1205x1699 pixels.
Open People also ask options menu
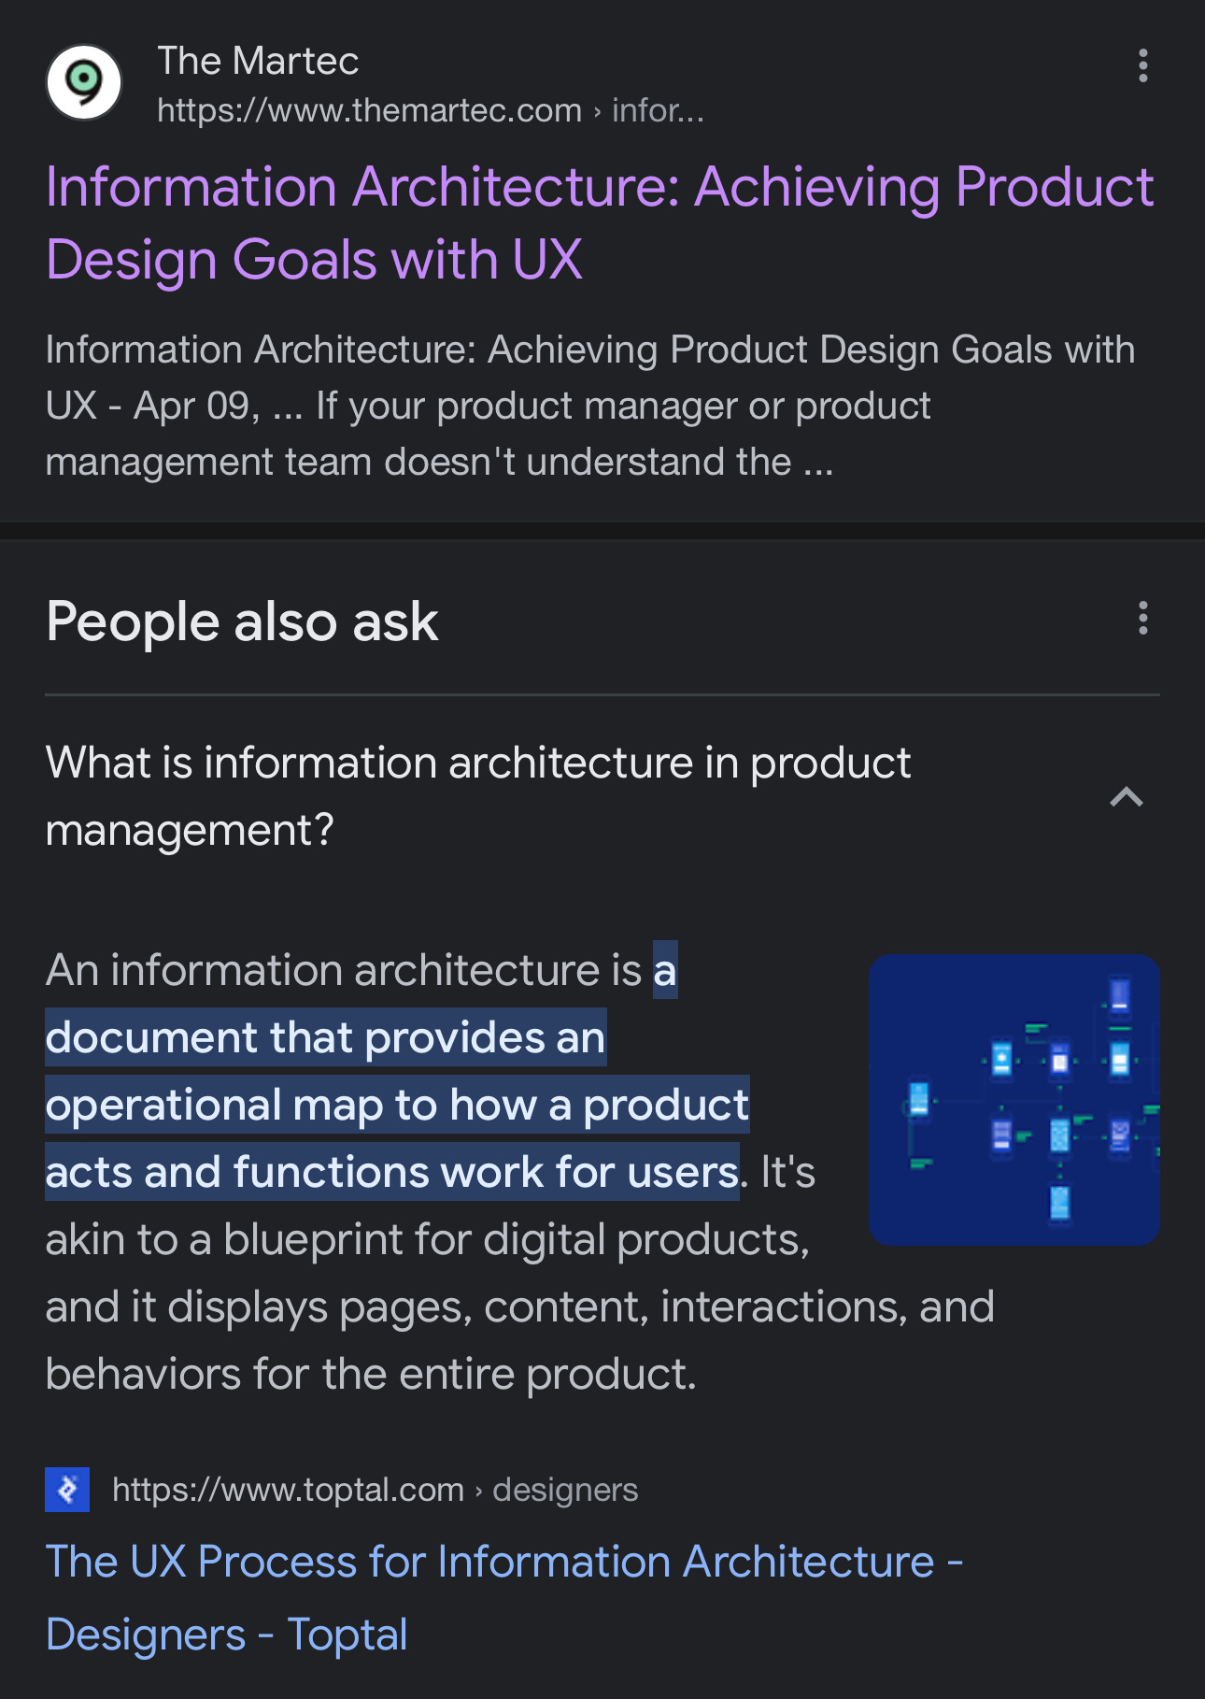pyautogui.click(x=1142, y=619)
